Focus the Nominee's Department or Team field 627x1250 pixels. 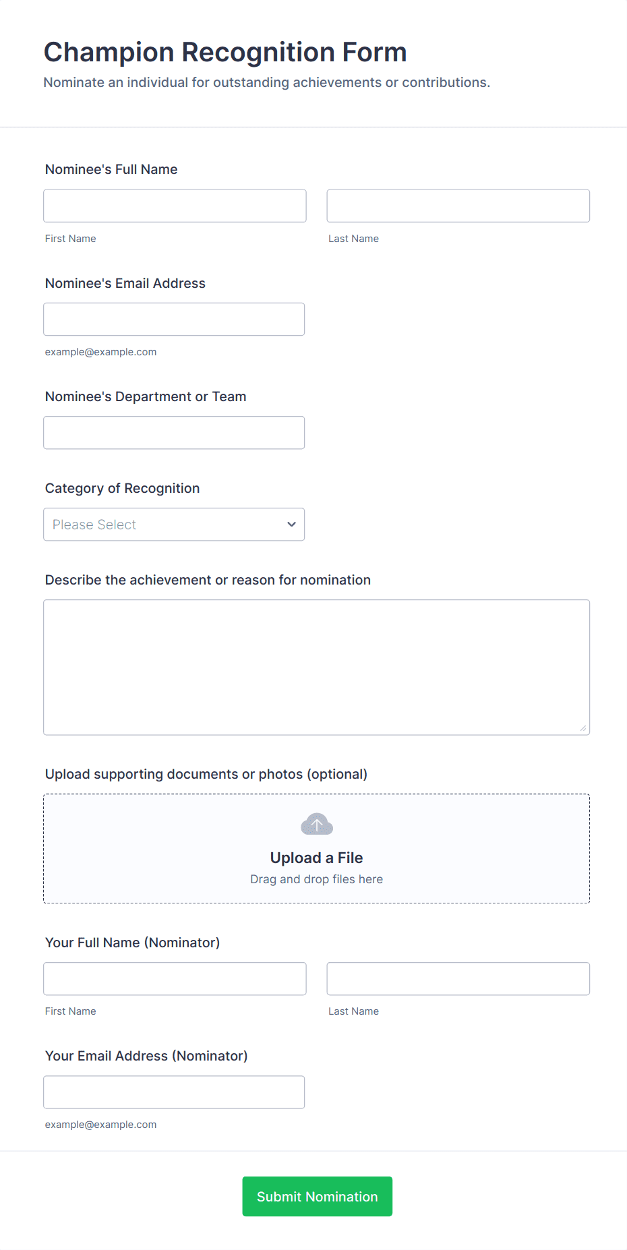click(x=174, y=433)
